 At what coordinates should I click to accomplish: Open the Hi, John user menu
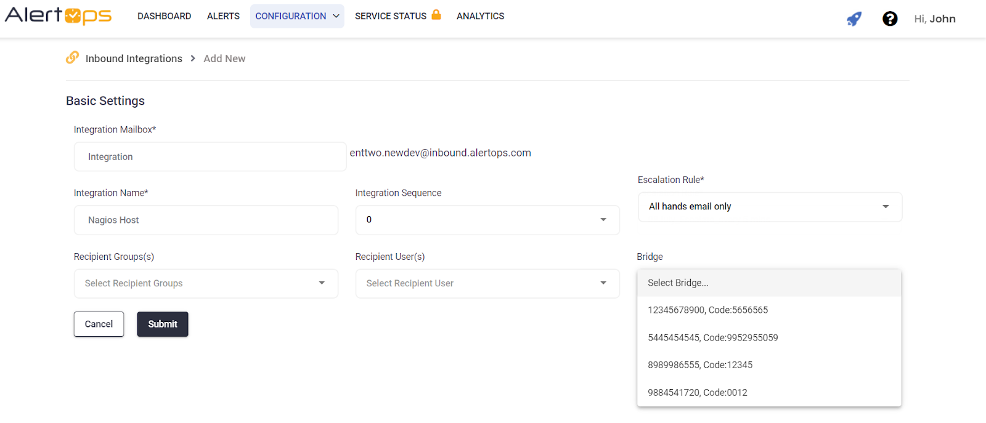[x=935, y=19]
